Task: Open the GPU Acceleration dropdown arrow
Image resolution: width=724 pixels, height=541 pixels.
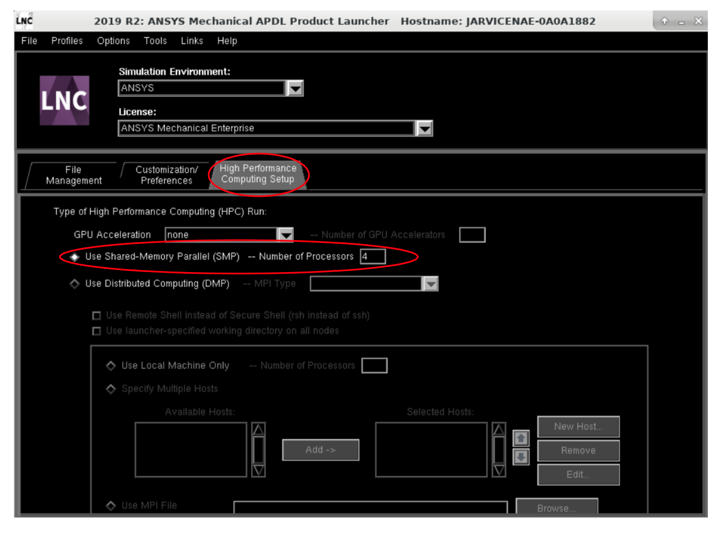Action: pos(286,235)
